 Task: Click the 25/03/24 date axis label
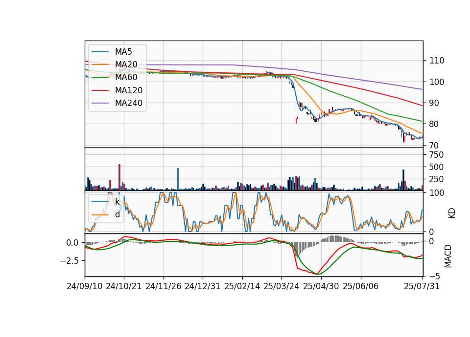pos(281,286)
